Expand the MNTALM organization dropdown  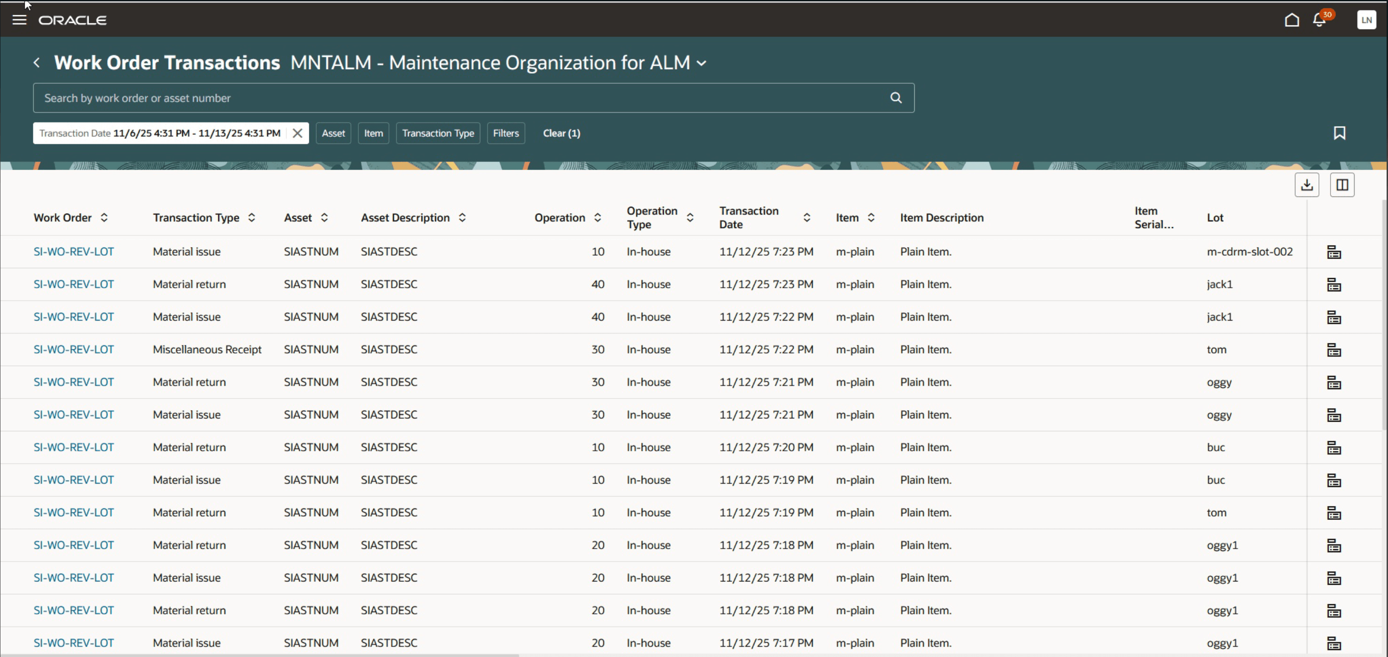tap(701, 63)
